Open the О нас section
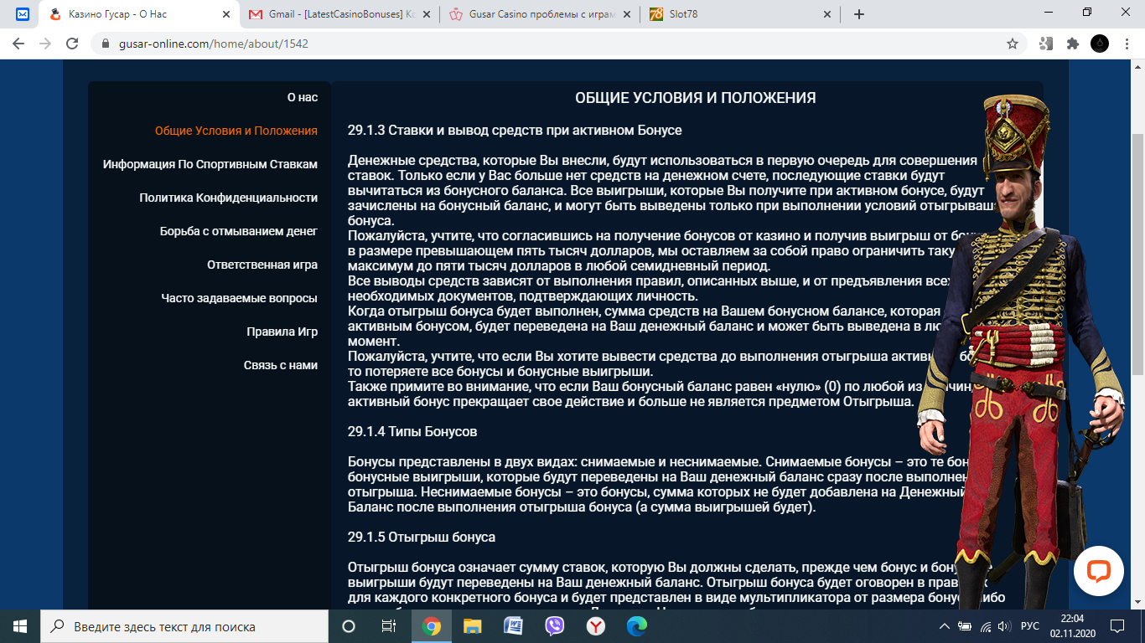The height and width of the screenshot is (643, 1145). pos(303,97)
